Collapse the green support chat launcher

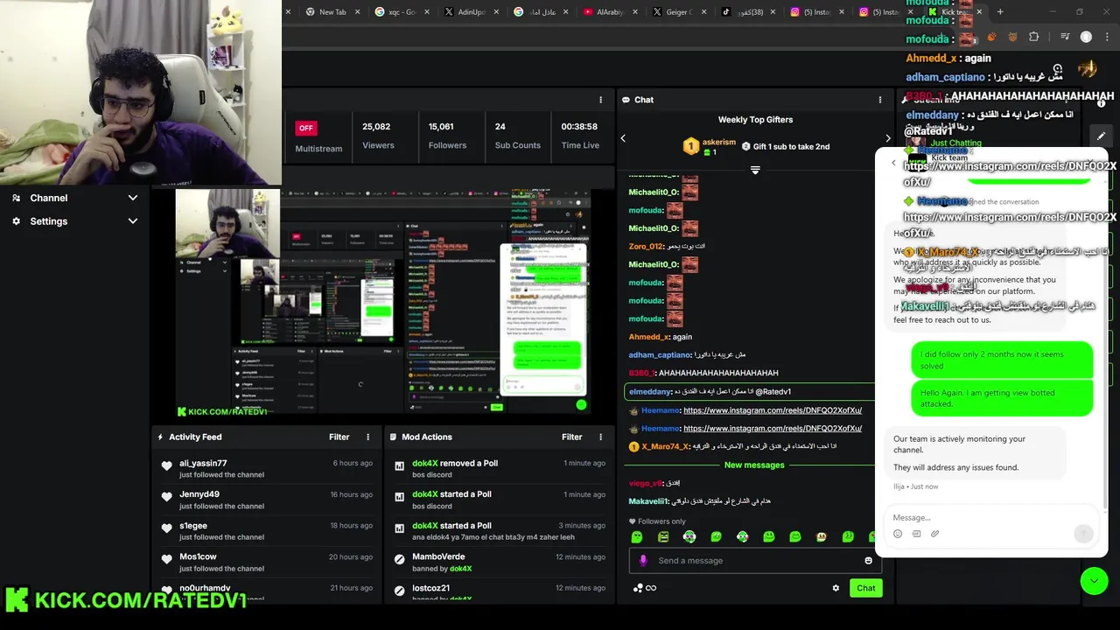tap(1094, 581)
